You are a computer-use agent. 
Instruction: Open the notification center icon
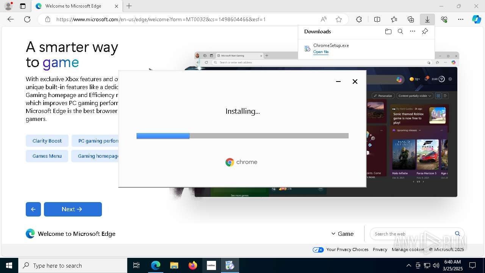(x=472, y=265)
